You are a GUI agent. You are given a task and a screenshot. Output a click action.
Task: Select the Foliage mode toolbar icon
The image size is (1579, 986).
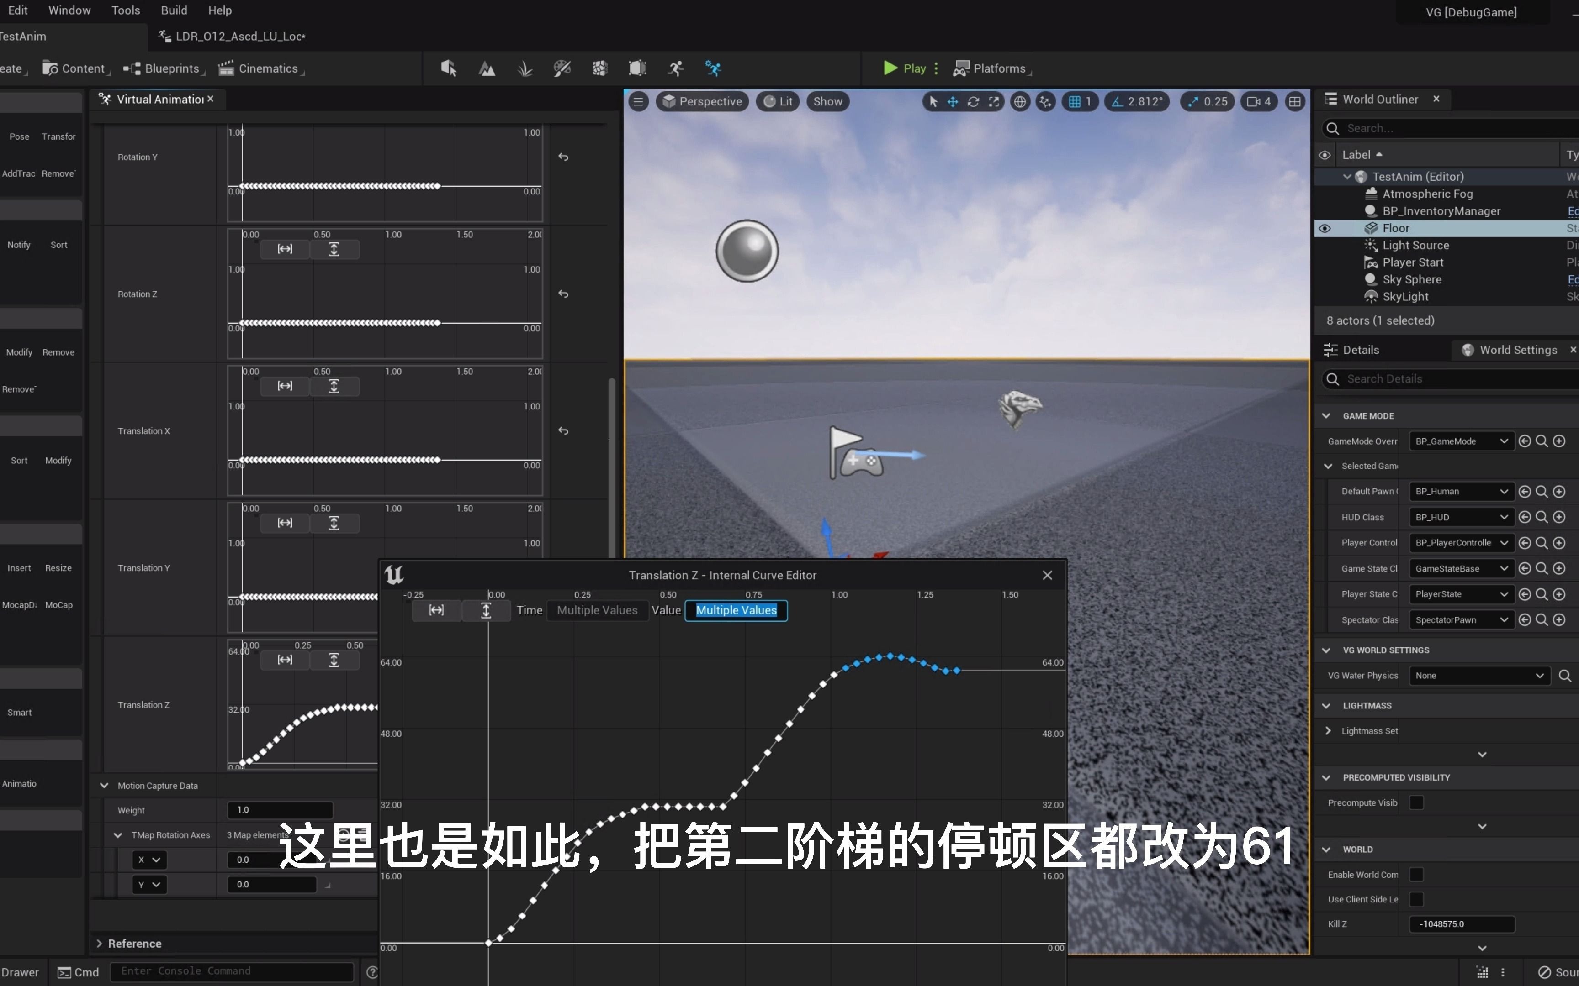click(525, 68)
